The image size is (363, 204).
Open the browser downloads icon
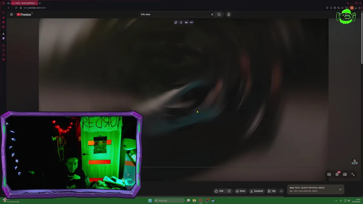pos(356,8)
